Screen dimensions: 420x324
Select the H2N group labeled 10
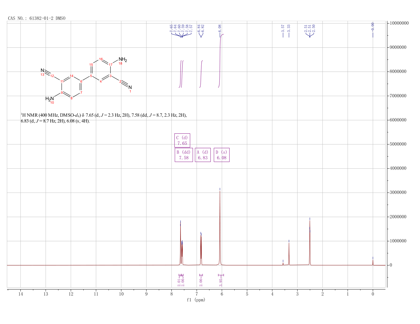coord(50,99)
